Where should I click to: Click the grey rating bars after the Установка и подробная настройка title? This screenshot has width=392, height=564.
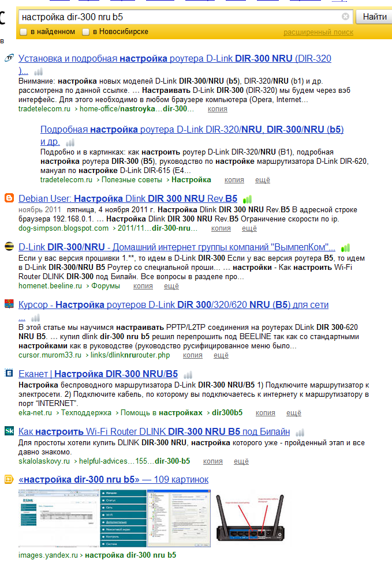pos(38,72)
